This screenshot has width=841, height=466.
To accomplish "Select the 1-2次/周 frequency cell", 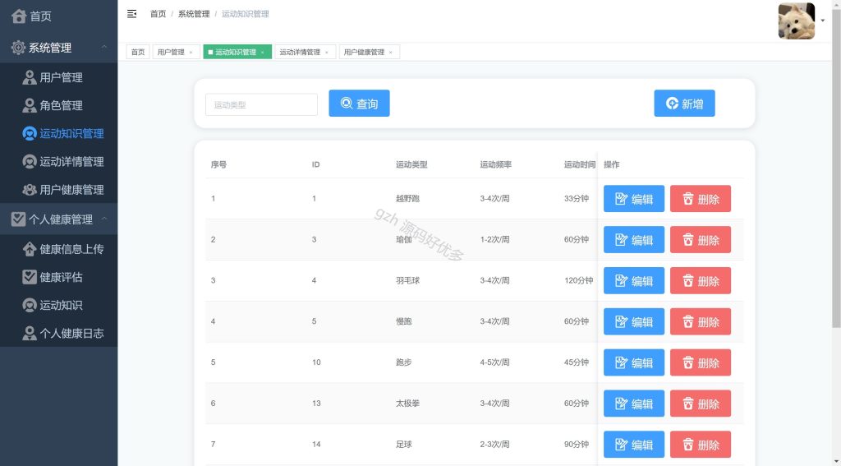I will [x=494, y=239].
